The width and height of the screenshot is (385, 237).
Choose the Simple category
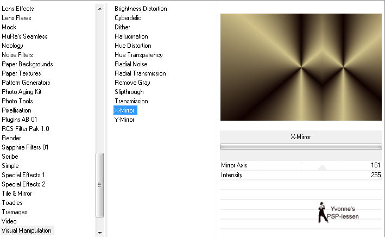(10, 166)
